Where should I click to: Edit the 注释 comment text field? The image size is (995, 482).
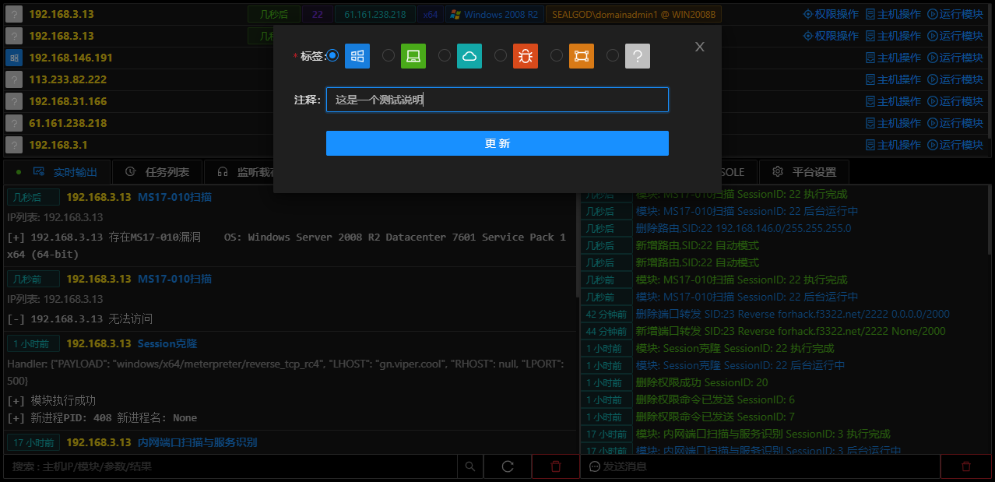pos(497,100)
